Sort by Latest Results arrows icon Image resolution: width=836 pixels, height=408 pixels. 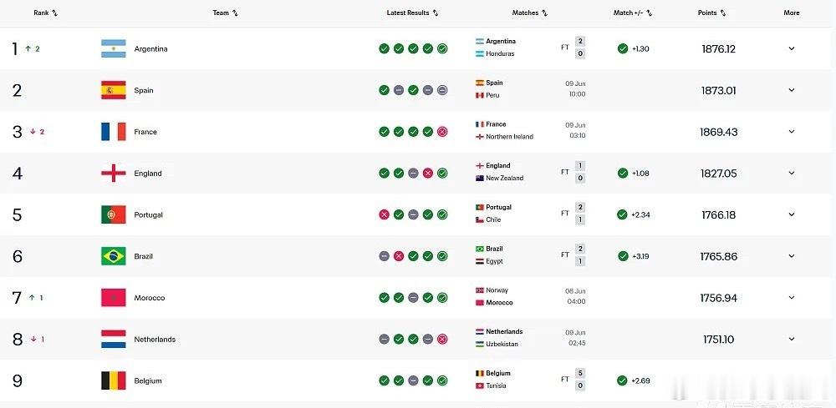tap(436, 13)
